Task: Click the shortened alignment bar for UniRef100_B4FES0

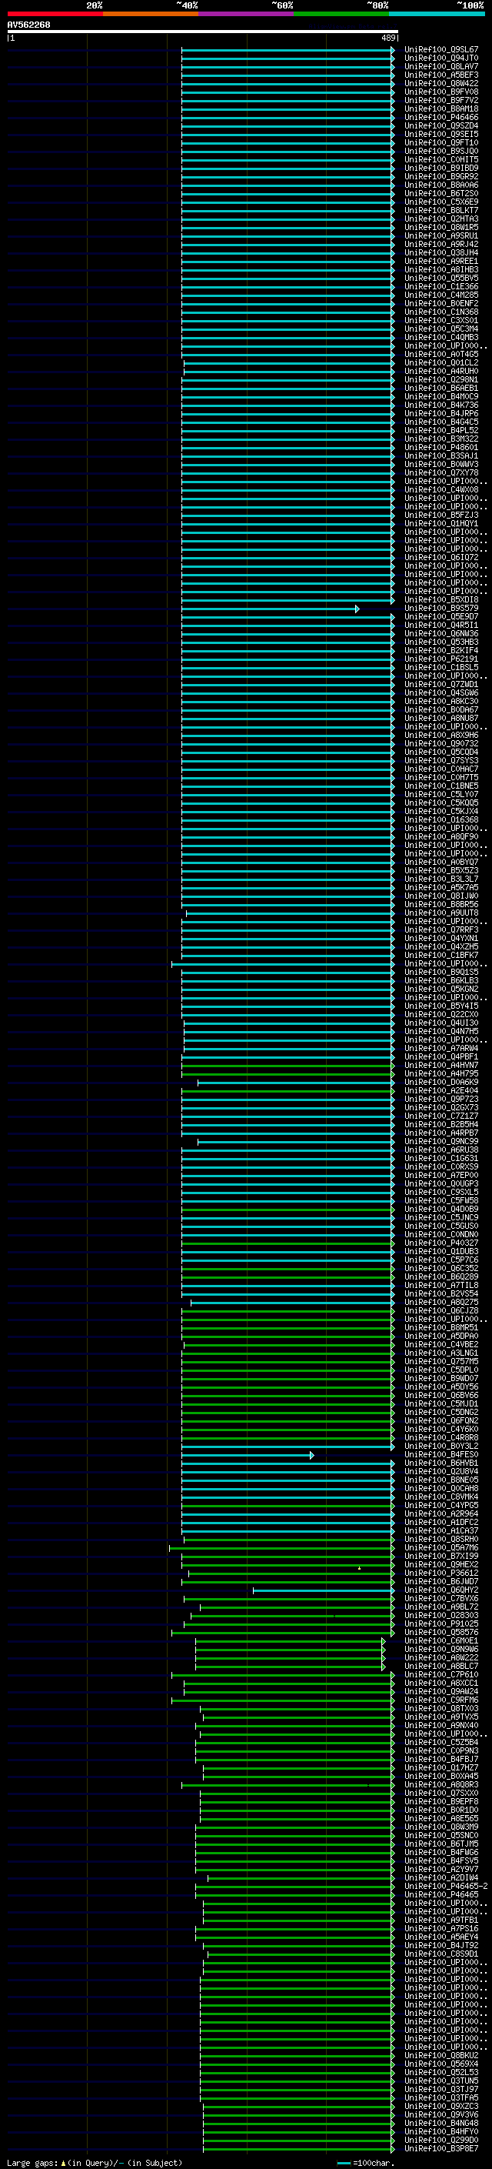Action: (248, 1455)
